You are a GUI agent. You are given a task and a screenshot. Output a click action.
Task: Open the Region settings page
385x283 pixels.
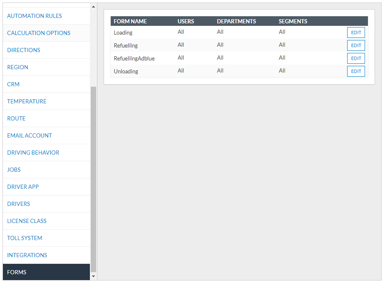click(17, 67)
